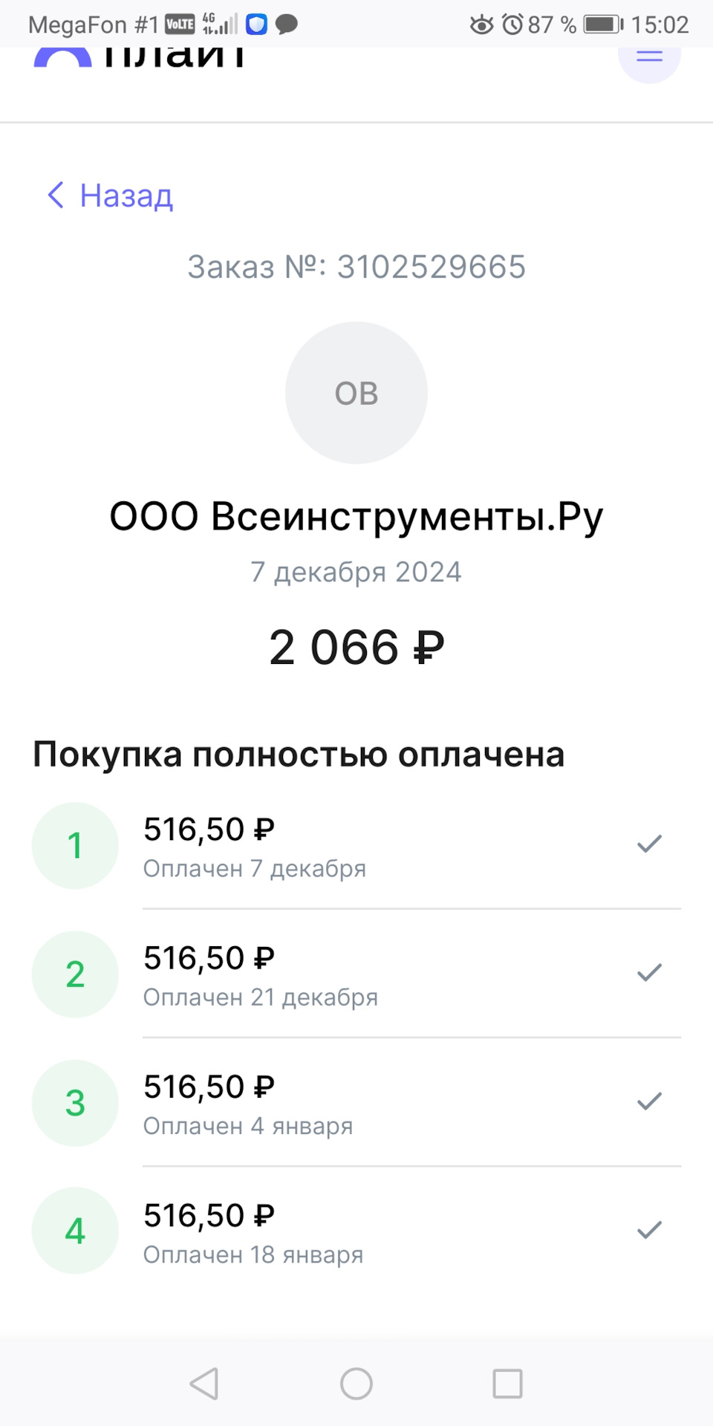
Task: Tap the Плайт logo
Action: 140,57
